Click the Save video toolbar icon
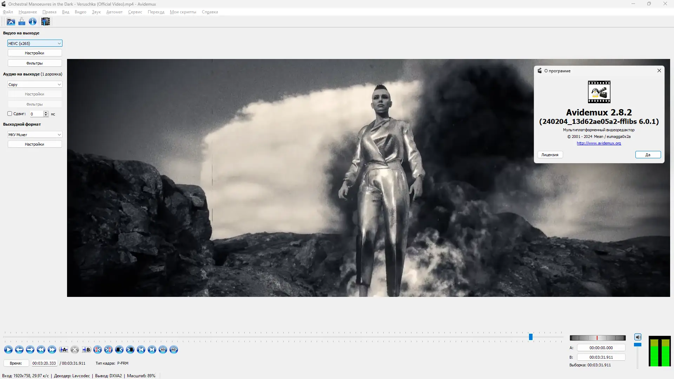 coord(21,21)
